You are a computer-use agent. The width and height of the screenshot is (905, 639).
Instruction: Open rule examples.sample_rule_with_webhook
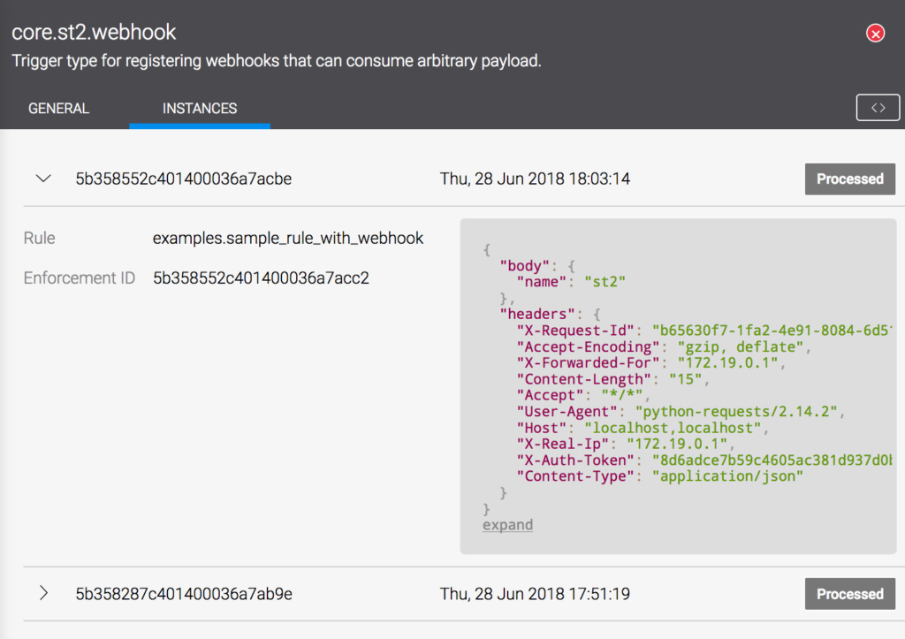point(292,238)
